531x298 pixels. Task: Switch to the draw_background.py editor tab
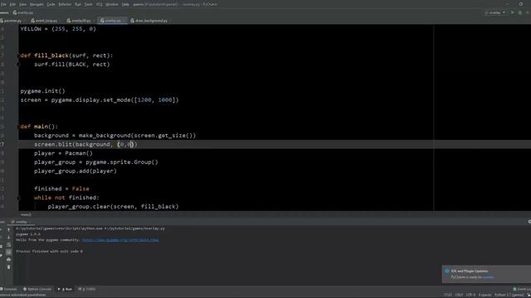(x=149, y=21)
